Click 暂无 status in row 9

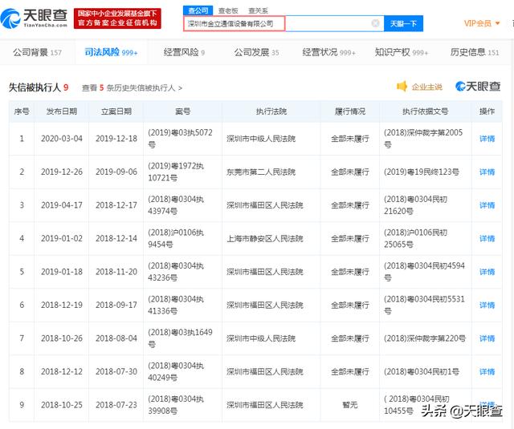(350, 405)
